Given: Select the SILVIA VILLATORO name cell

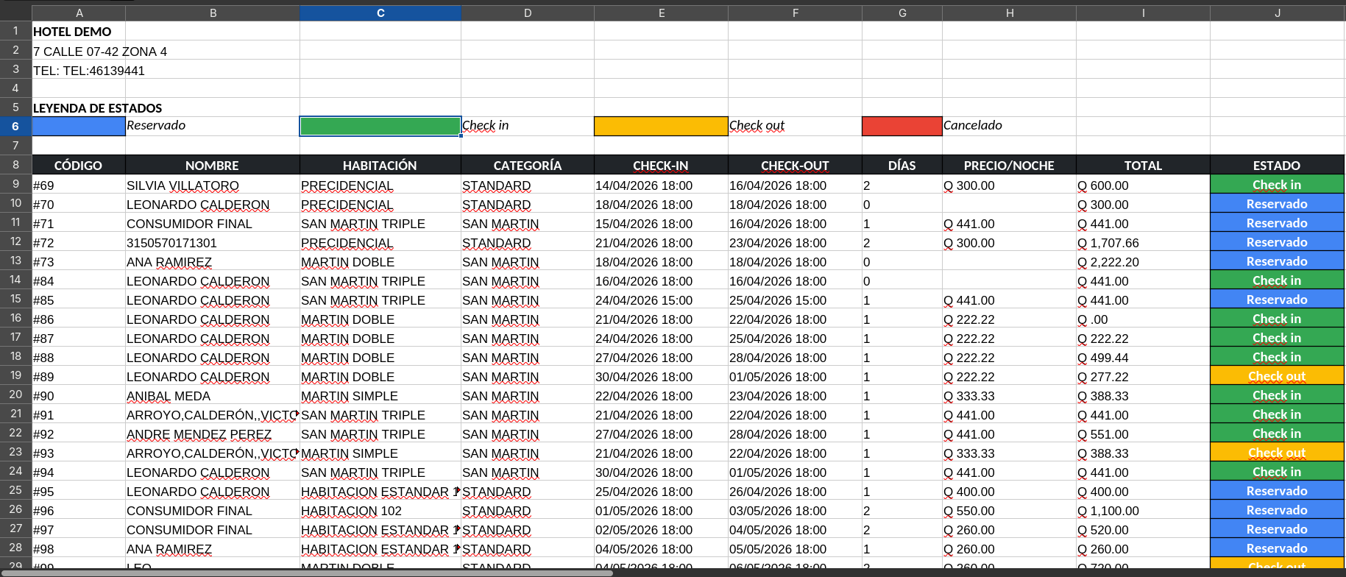Looking at the screenshot, I should click(x=213, y=185).
